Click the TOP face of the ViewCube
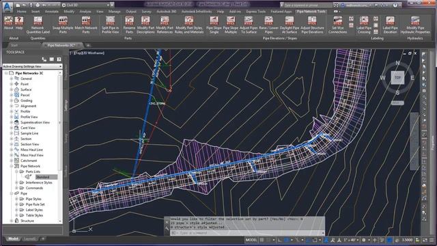Screen dimensions: 437x246 [x=397, y=77]
